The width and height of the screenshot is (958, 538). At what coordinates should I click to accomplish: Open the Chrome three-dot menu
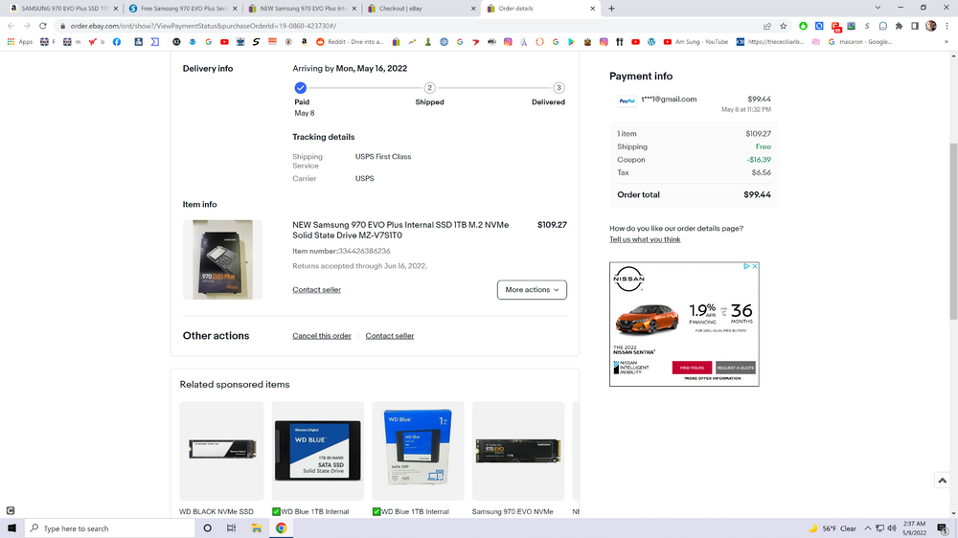pos(947,26)
